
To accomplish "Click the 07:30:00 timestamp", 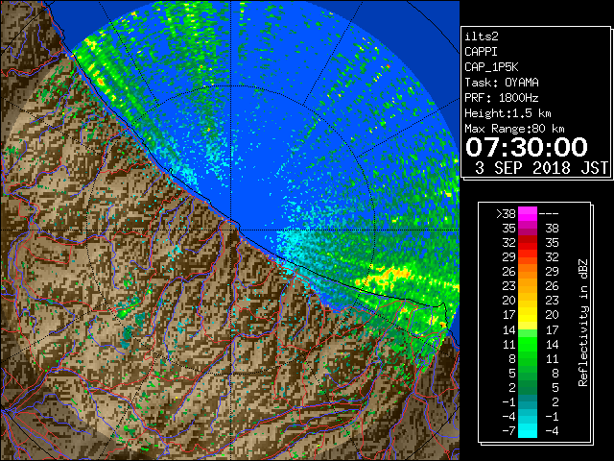I will 527,147.
